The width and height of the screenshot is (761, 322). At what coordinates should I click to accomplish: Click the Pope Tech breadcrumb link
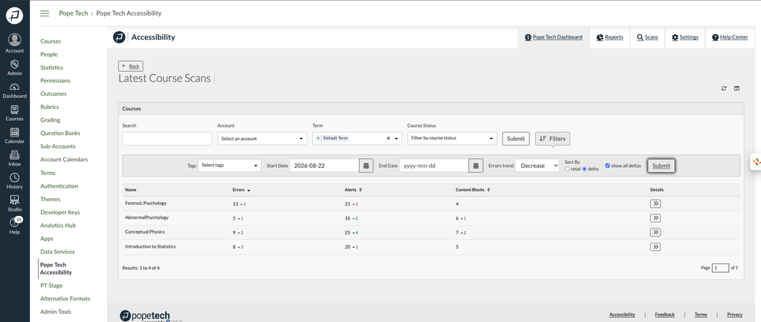click(x=74, y=13)
